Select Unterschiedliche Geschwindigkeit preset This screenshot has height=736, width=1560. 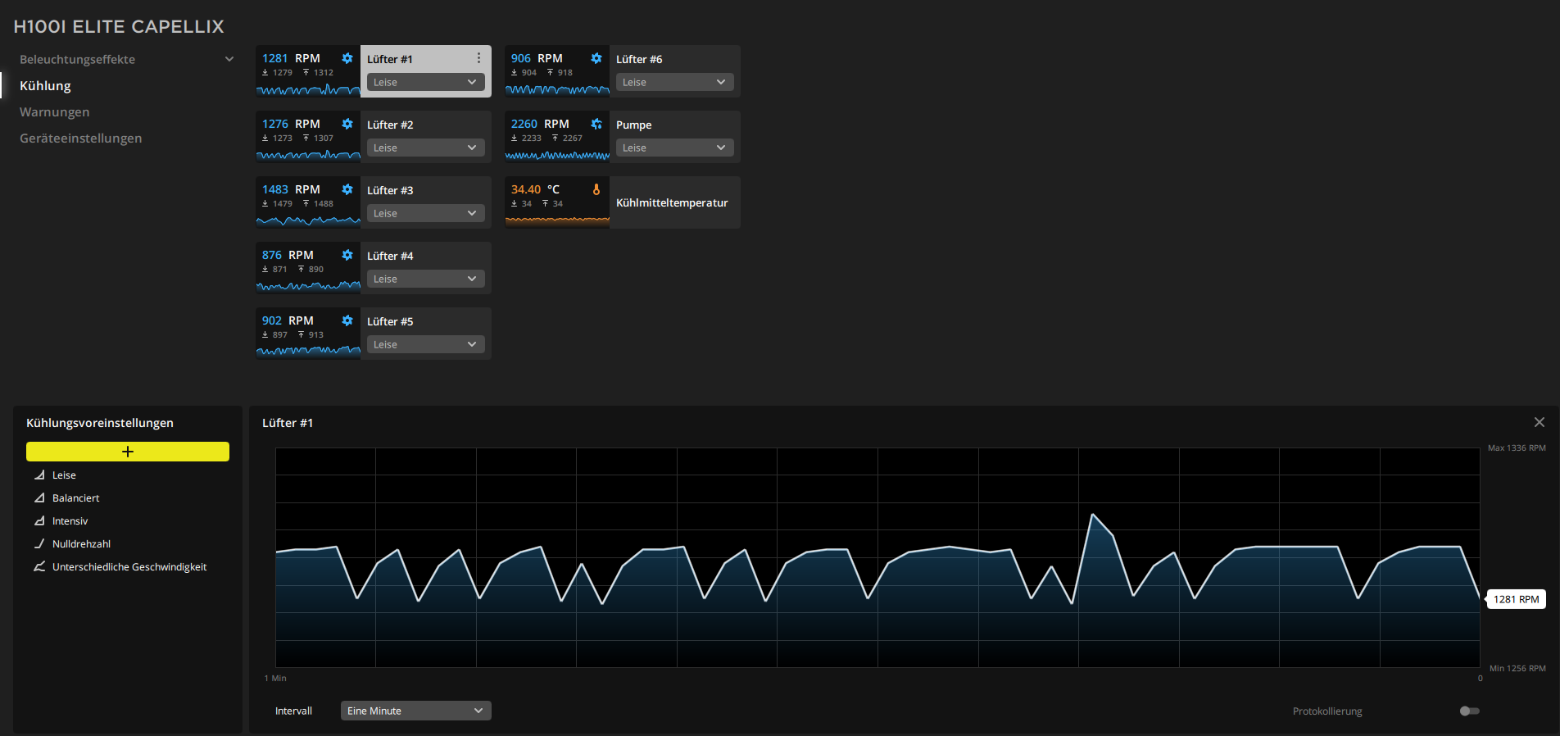[129, 566]
